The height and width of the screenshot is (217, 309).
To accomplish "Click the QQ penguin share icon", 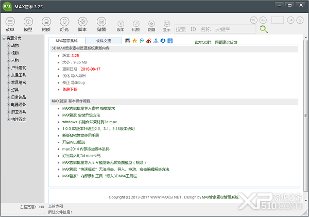I will coord(128,41).
